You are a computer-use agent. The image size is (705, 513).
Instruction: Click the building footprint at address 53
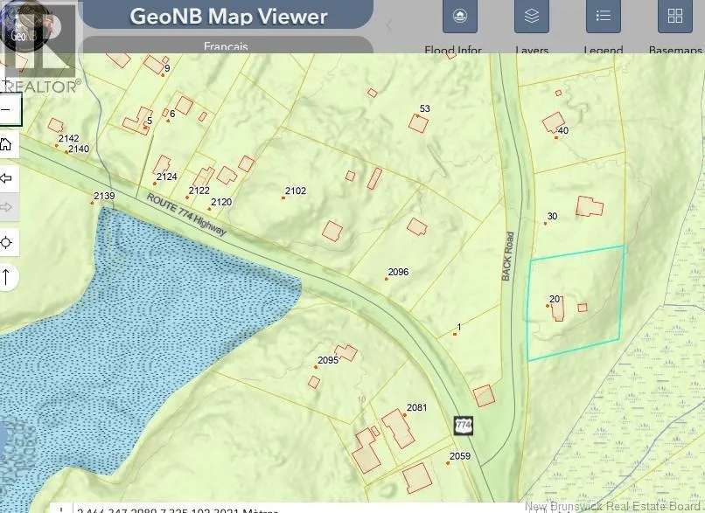coord(419,123)
